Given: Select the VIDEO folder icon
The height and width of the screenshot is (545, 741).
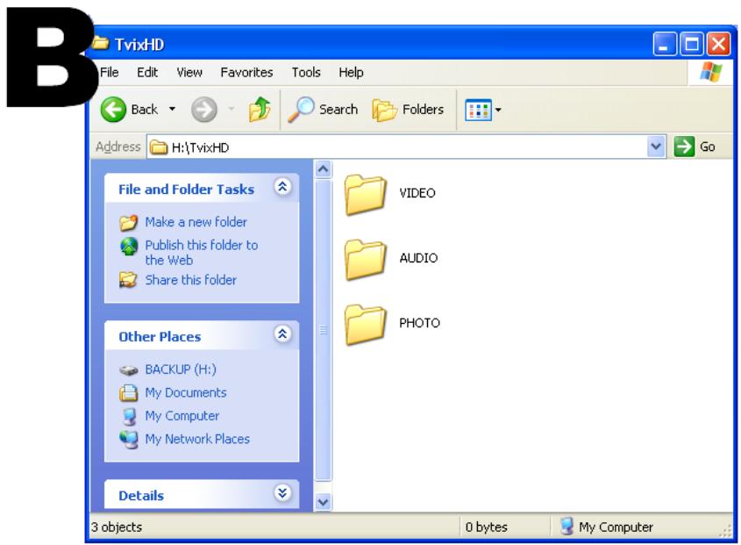Looking at the screenshot, I should pyautogui.click(x=366, y=194).
